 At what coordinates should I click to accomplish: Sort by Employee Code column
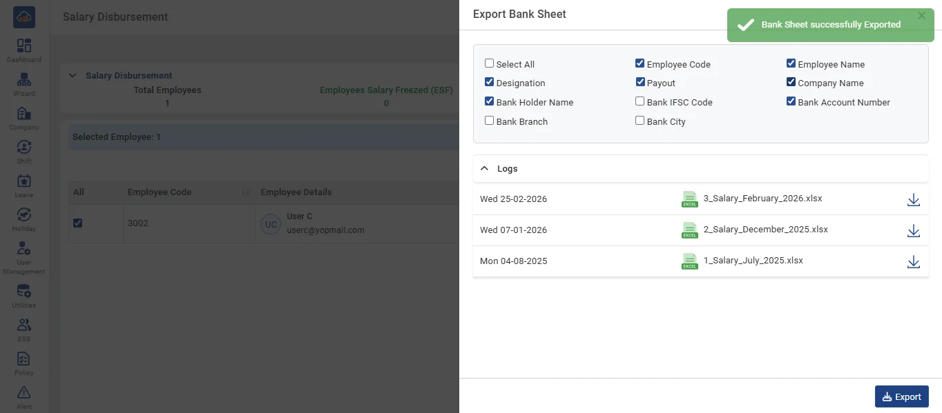click(x=245, y=192)
